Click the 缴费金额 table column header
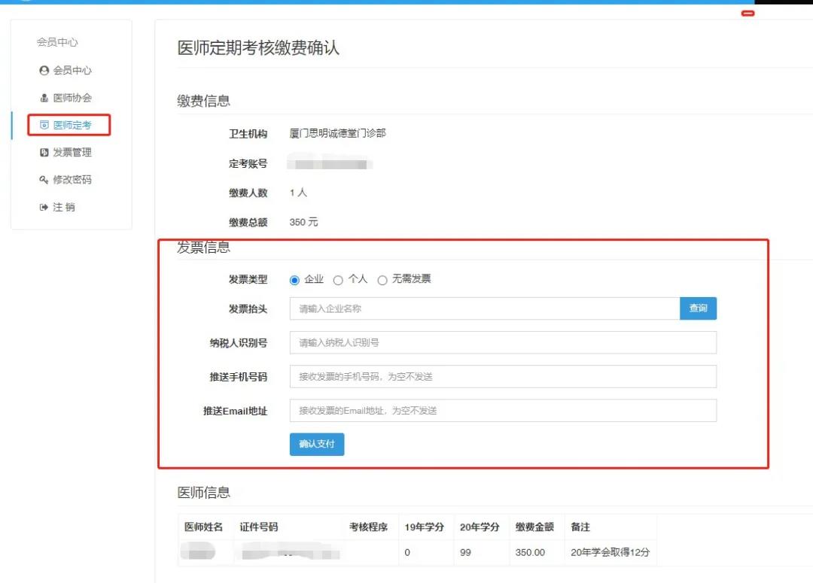 click(534, 527)
